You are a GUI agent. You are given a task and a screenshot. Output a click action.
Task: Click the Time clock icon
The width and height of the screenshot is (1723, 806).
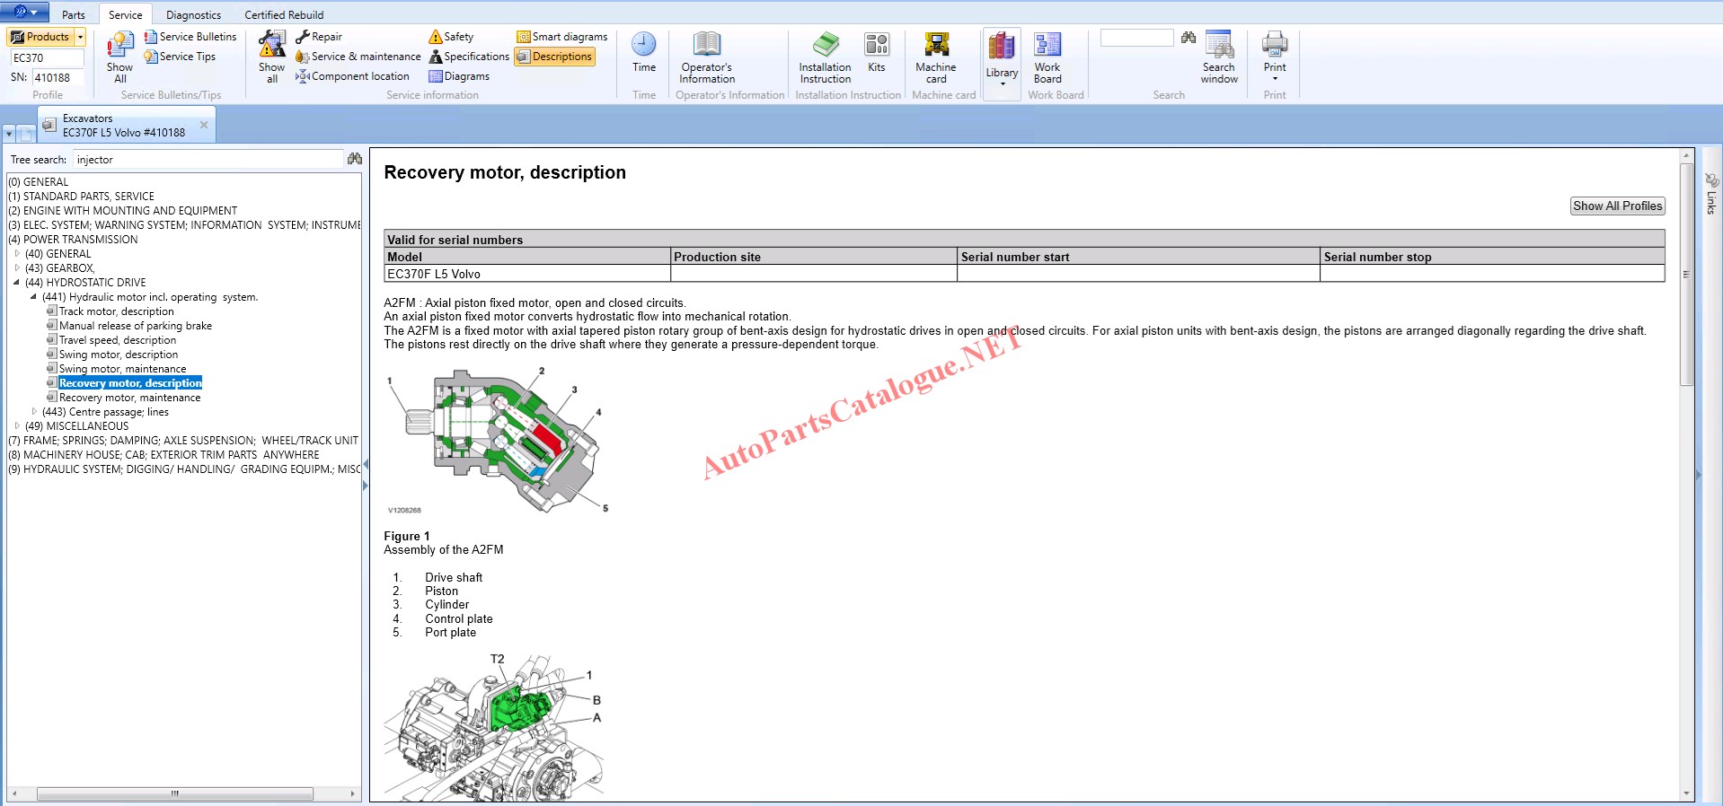(643, 45)
